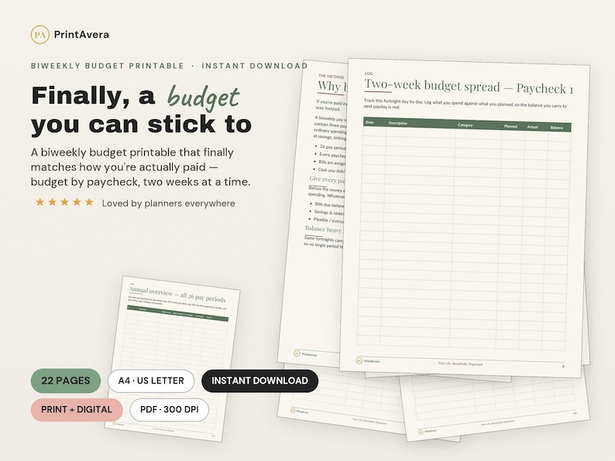
Task: Click the 'Actual' column header
Action: (532, 127)
